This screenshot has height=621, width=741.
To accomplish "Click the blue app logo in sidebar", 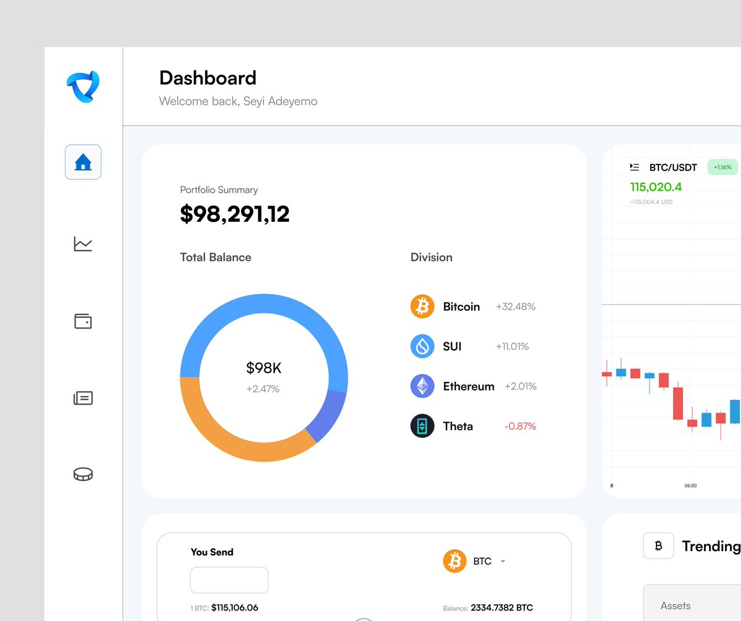I will [83, 87].
